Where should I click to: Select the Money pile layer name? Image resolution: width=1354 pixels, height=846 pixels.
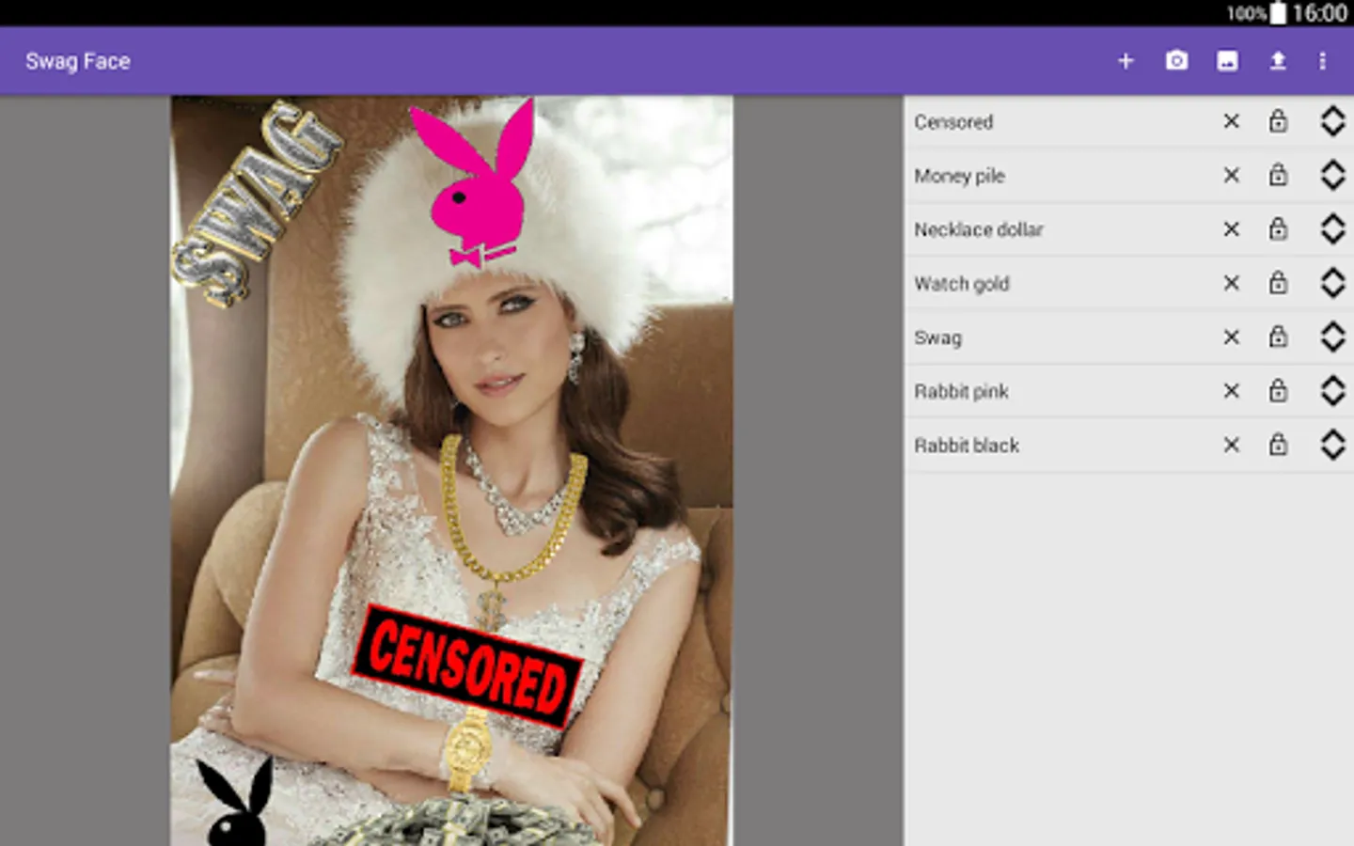click(x=959, y=176)
